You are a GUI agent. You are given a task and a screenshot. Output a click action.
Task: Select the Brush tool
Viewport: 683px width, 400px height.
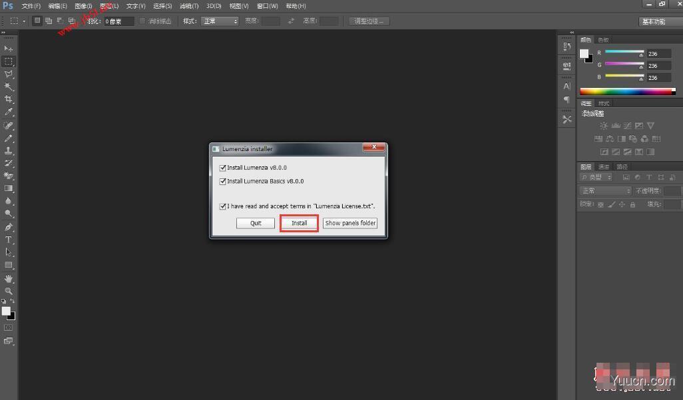tap(8, 138)
